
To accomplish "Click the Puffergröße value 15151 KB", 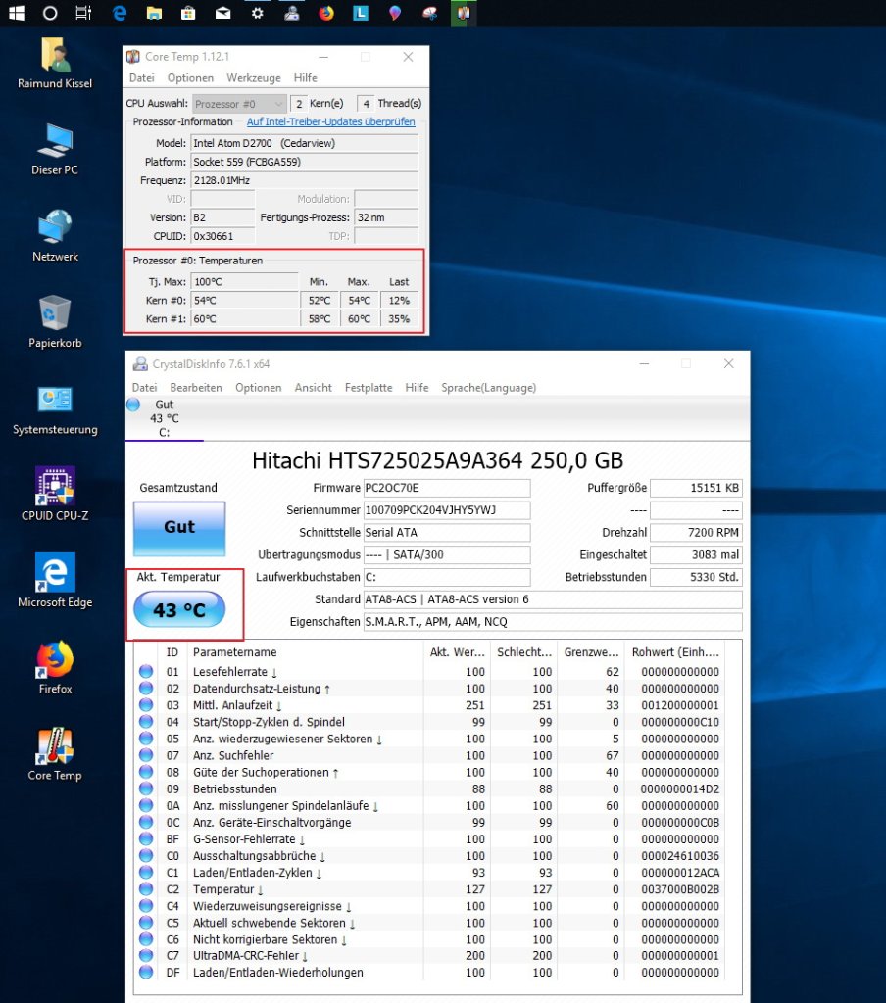I will (696, 488).
